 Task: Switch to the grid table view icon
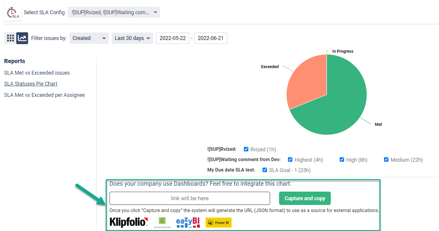10,38
